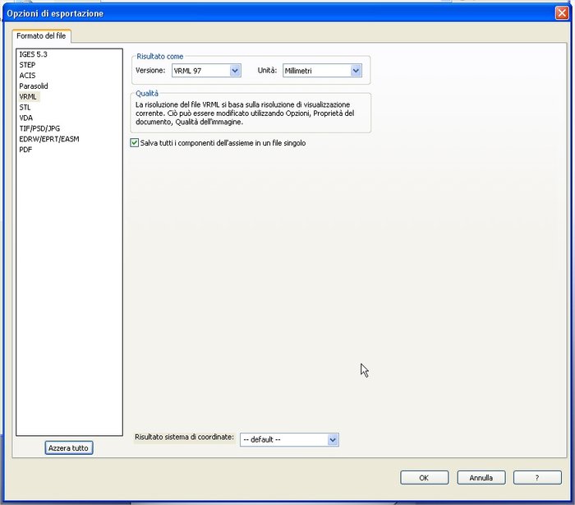Select VDA from the format list
The height and width of the screenshot is (505, 575).
click(x=26, y=118)
